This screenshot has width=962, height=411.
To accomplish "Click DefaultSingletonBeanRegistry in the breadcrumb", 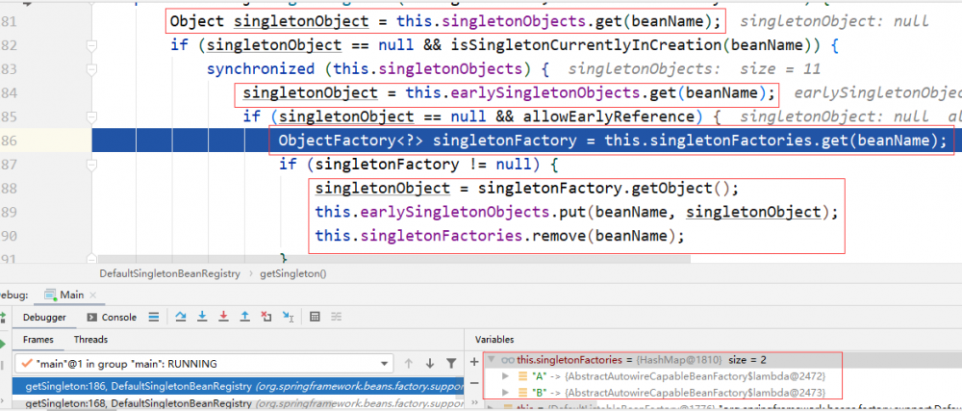I will tap(170, 273).
